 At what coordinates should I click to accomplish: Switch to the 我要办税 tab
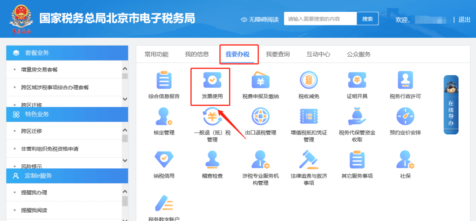pyautogui.click(x=238, y=54)
